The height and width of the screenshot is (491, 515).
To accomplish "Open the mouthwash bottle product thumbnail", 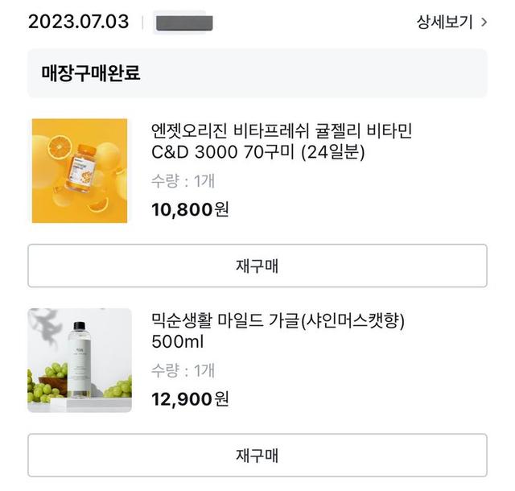I will [x=80, y=360].
